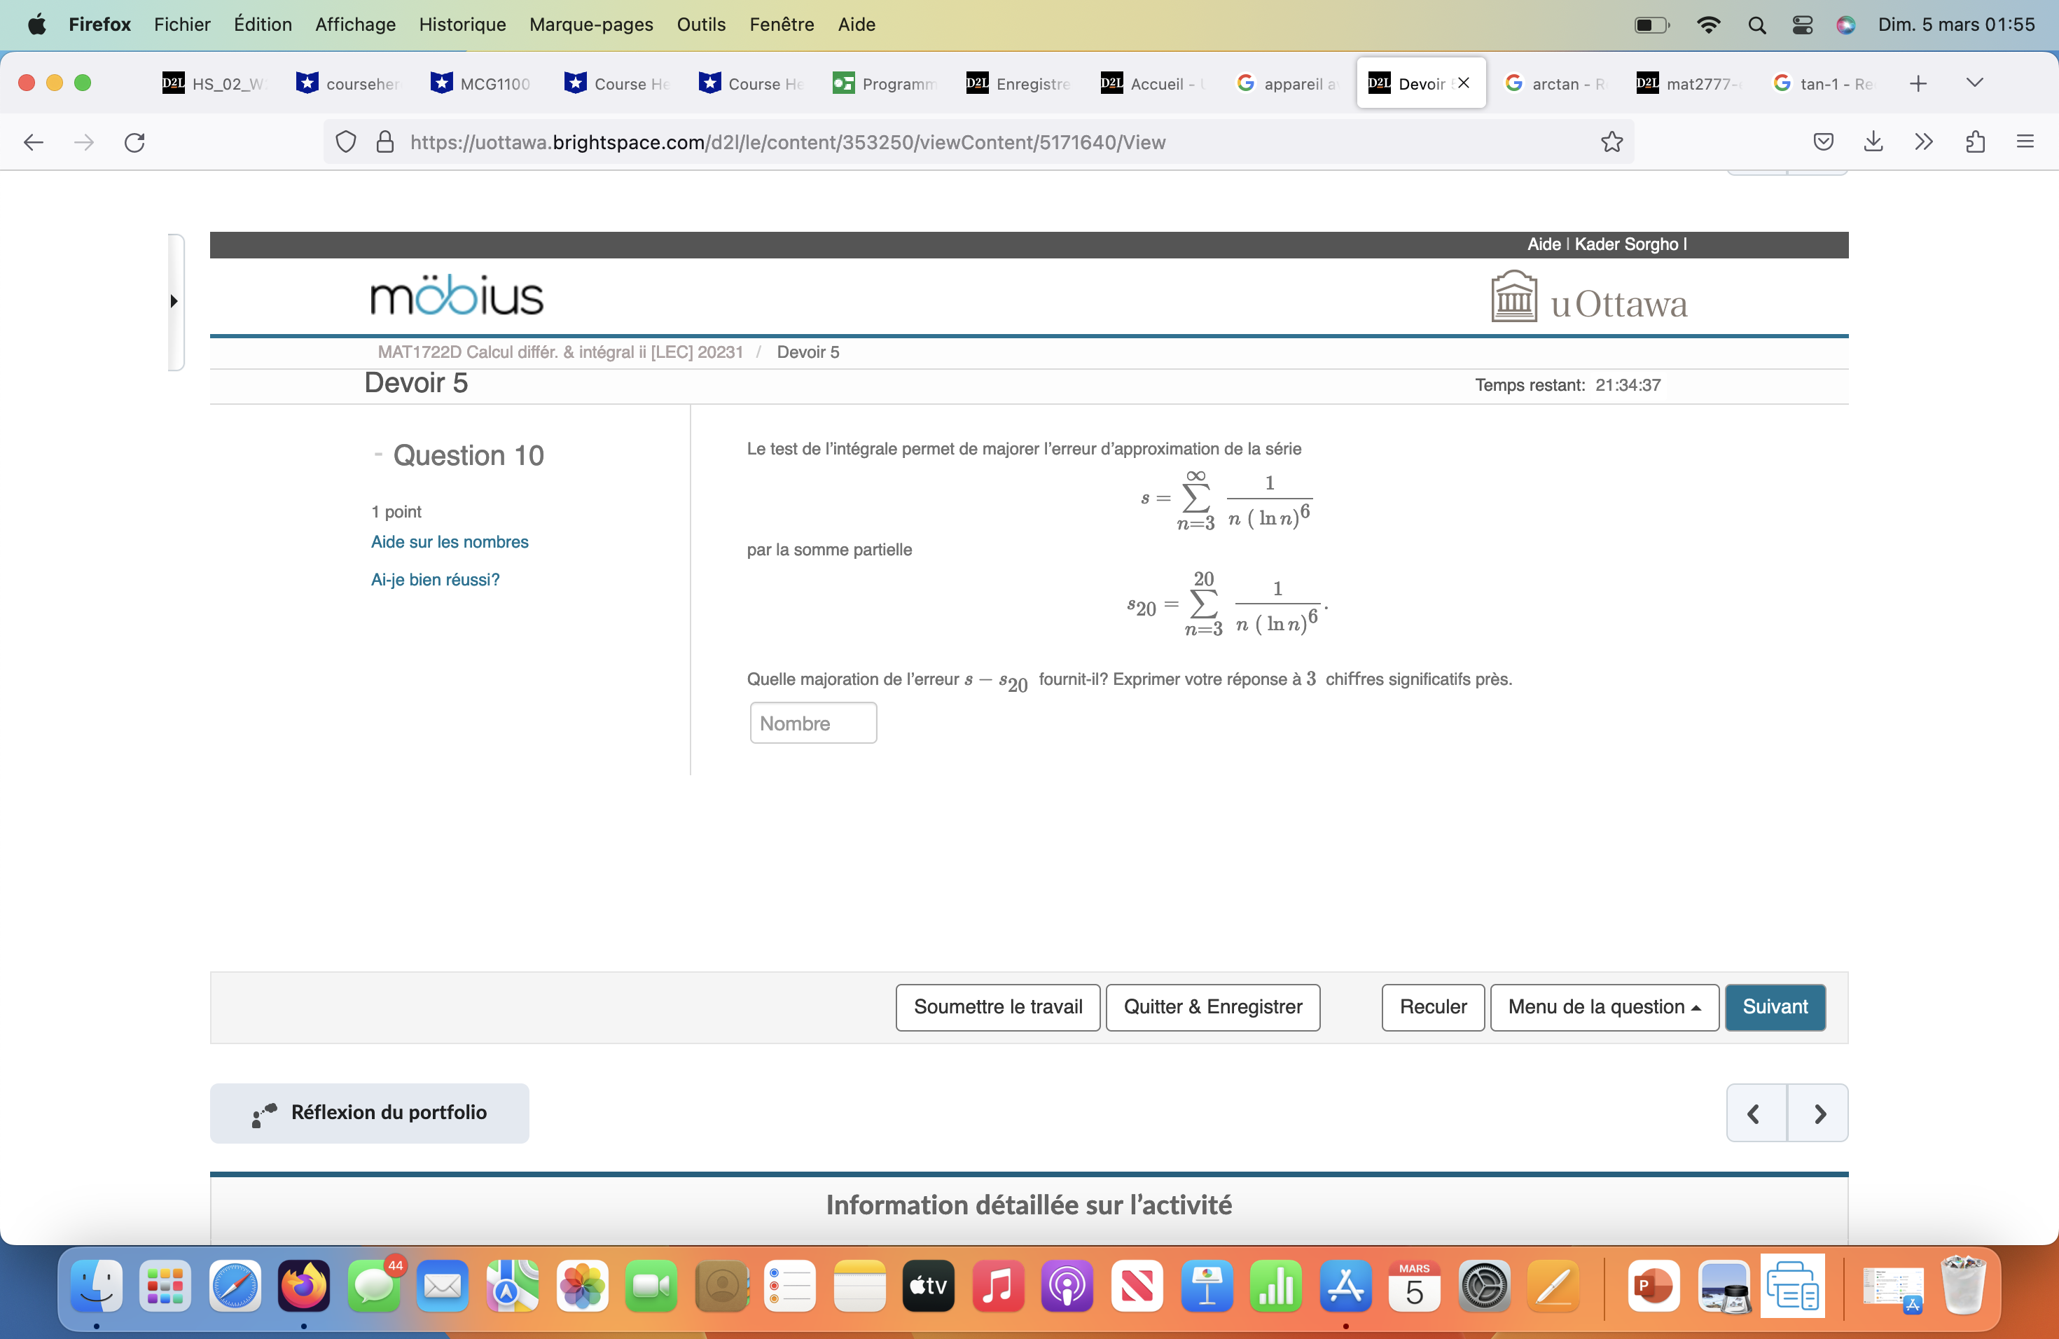Expand the Menu de la question dropdown
Image resolution: width=2059 pixels, height=1339 pixels.
click(1603, 1007)
